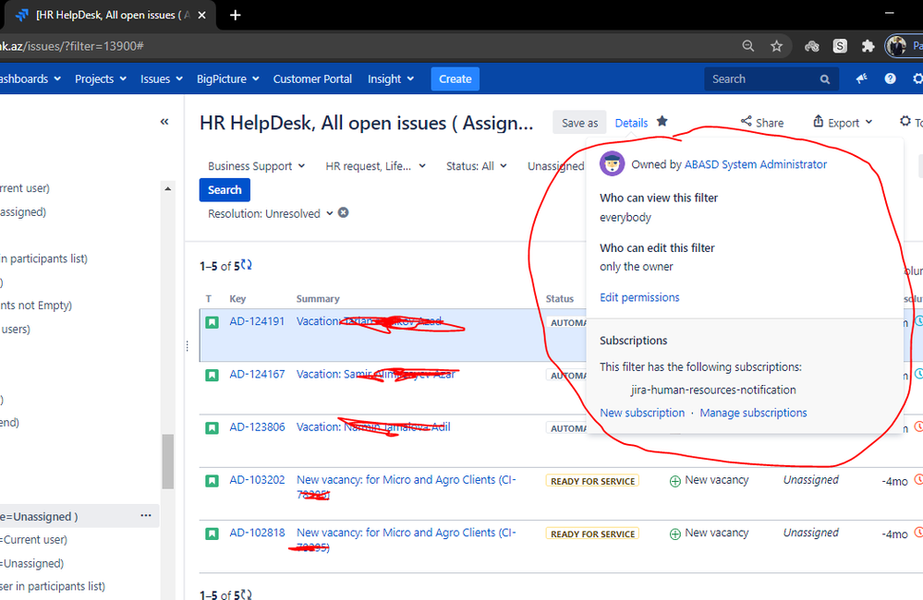Click Share for this filter
The width and height of the screenshot is (923, 600).
coord(762,123)
